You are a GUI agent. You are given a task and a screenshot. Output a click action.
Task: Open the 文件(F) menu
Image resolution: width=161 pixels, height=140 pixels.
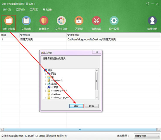coord(7,10)
